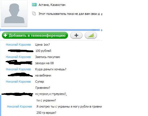
Task: Click the Kazakhstan flag icon
Action: (x=34, y=5)
